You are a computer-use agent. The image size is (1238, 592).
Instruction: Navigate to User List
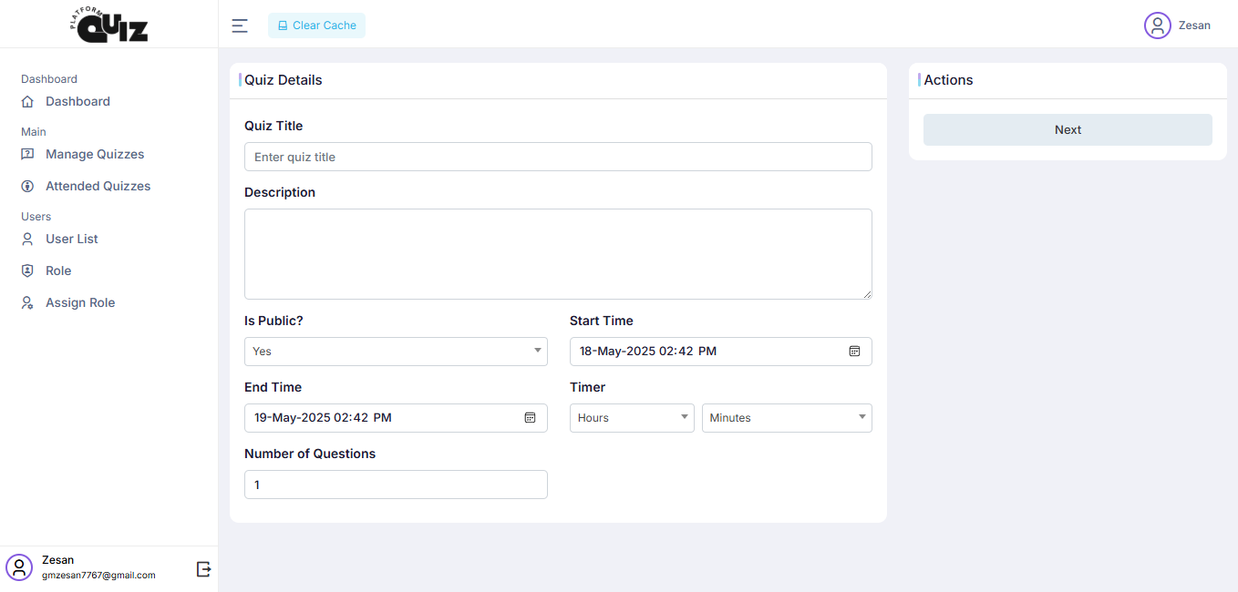(x=72, y=240)
